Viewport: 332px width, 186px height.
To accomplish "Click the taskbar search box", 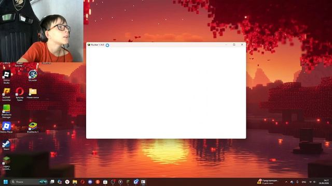I will pyautogui.click(x=29, y=182).
